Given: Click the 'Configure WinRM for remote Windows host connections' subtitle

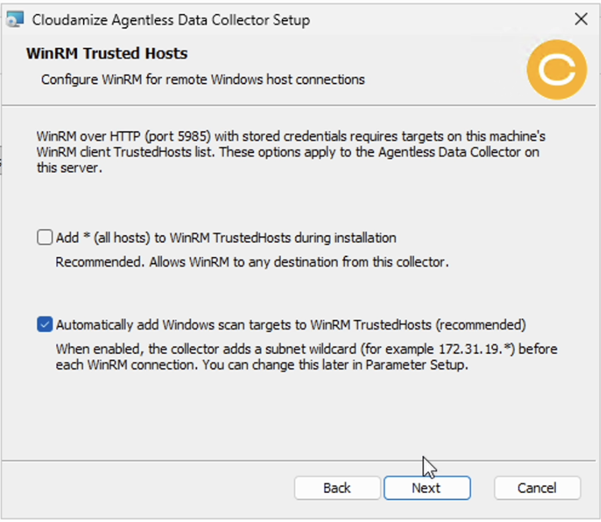Looking at the screenshot, I should 203,79.
